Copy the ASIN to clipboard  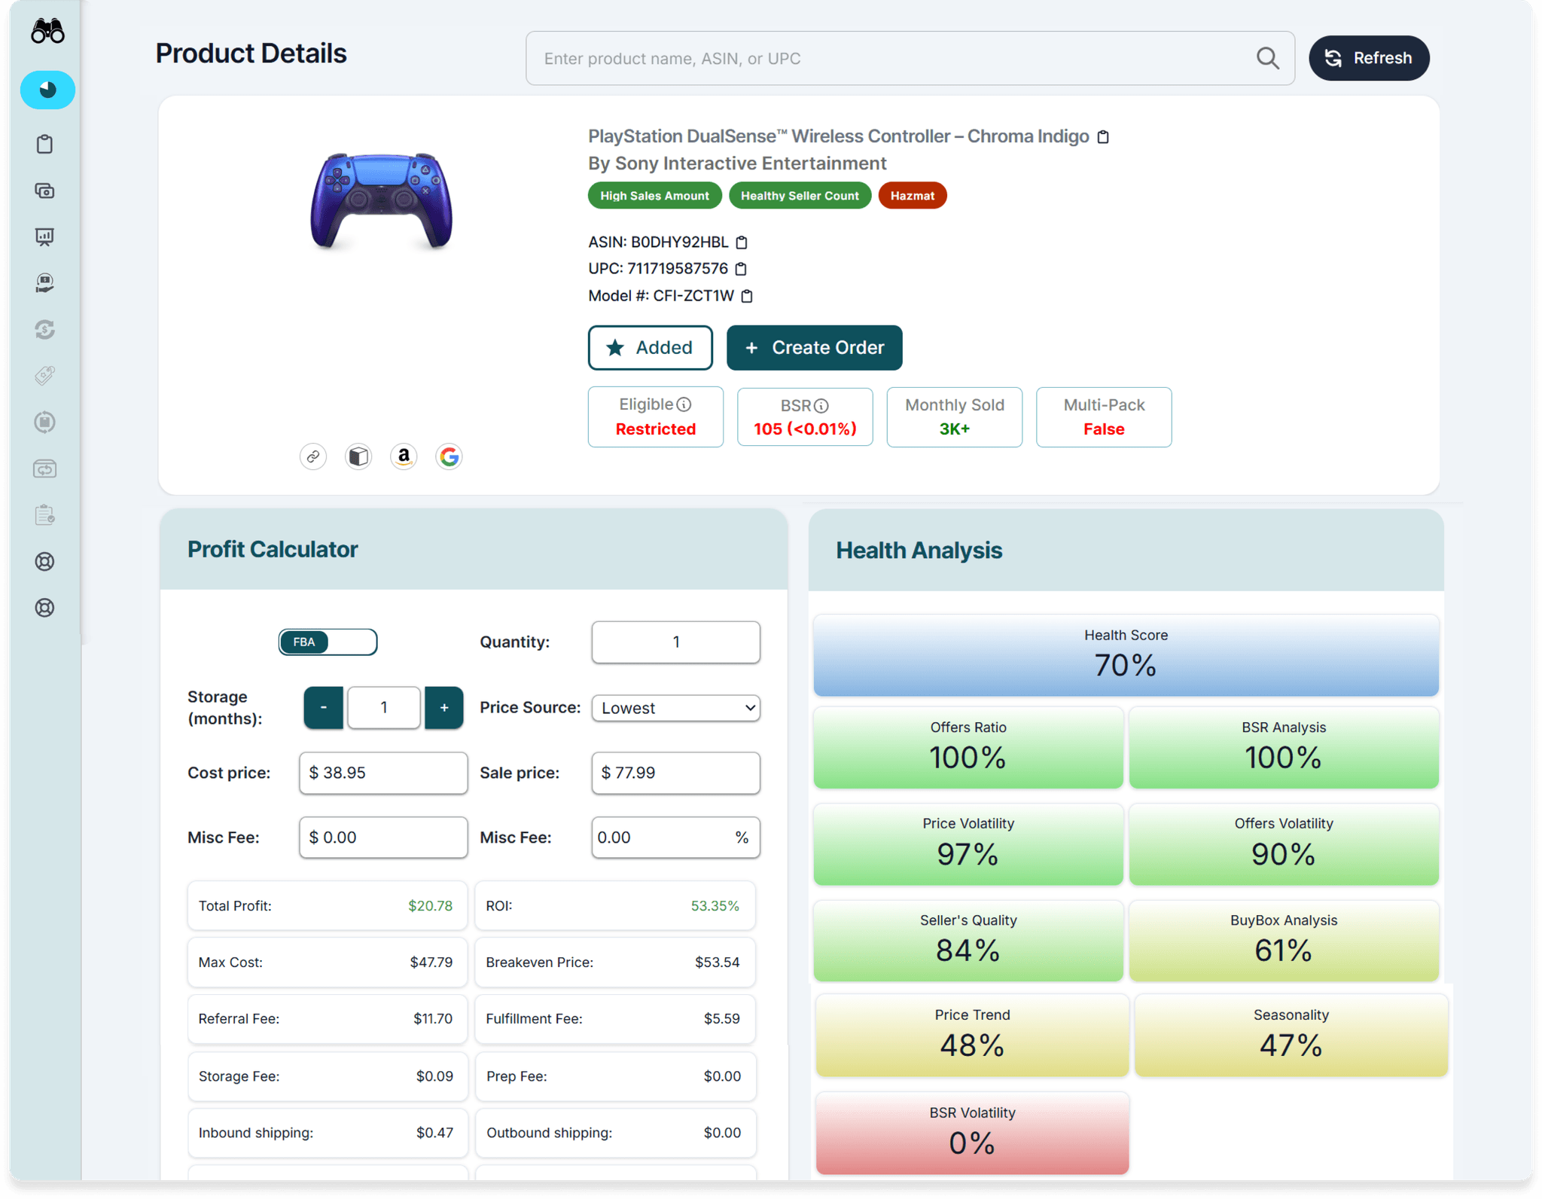click(x=742, y=243)
